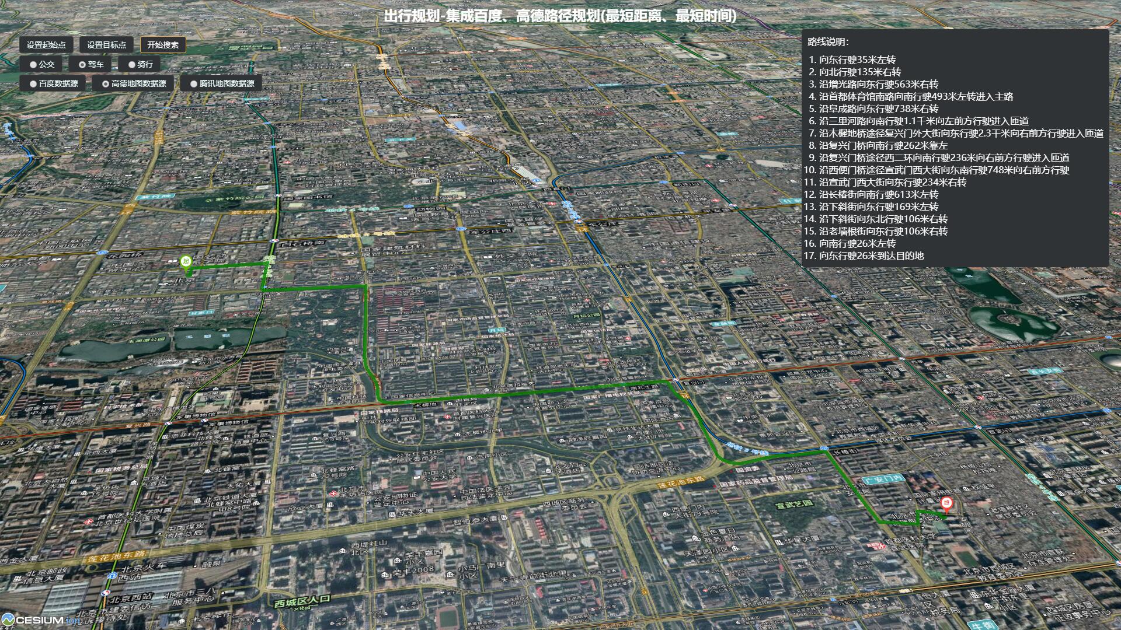Image resolution: width=1121 pixels, height=630 pixels.
Task: Select step 10 沿西便门桥途径宣武门西大街
Action: pyautogui.click(x=944, y=170)
